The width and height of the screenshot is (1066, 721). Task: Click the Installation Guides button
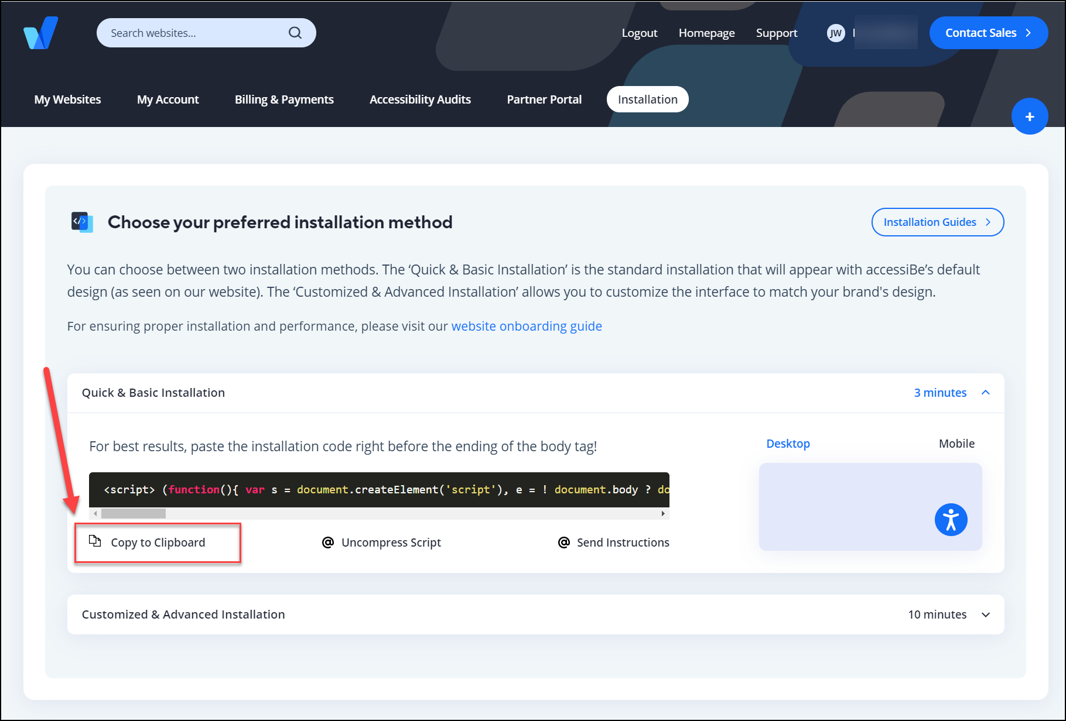point(937,222)
